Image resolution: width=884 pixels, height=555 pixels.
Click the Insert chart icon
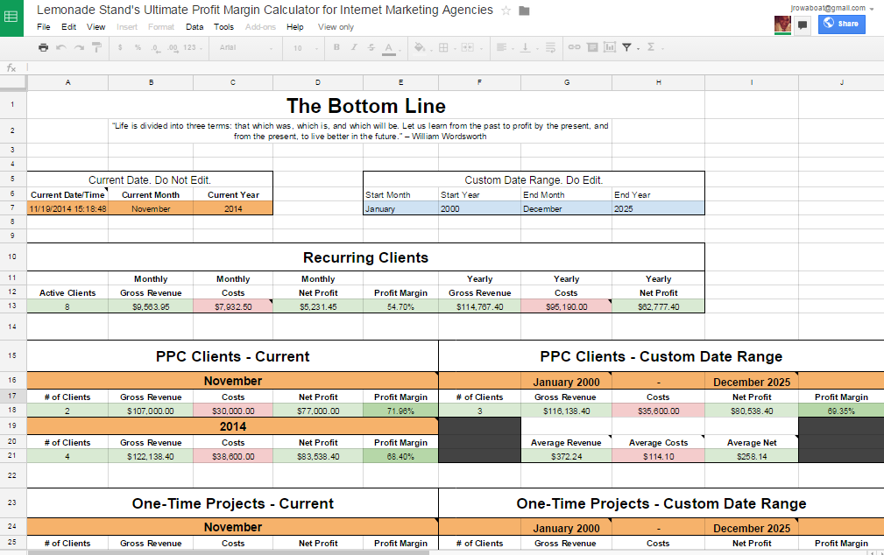[x=610, y=47]
